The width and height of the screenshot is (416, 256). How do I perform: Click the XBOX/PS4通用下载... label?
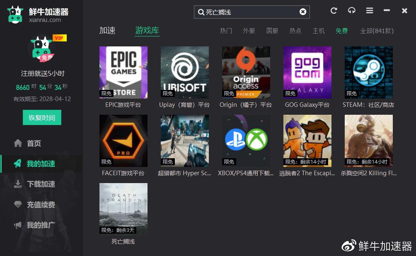tap(246, 173)
